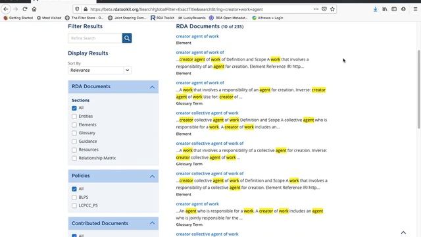Open the Alfresco Login bookmark
This screenshot has height=237, width=421.
click(x=268, y=18)
